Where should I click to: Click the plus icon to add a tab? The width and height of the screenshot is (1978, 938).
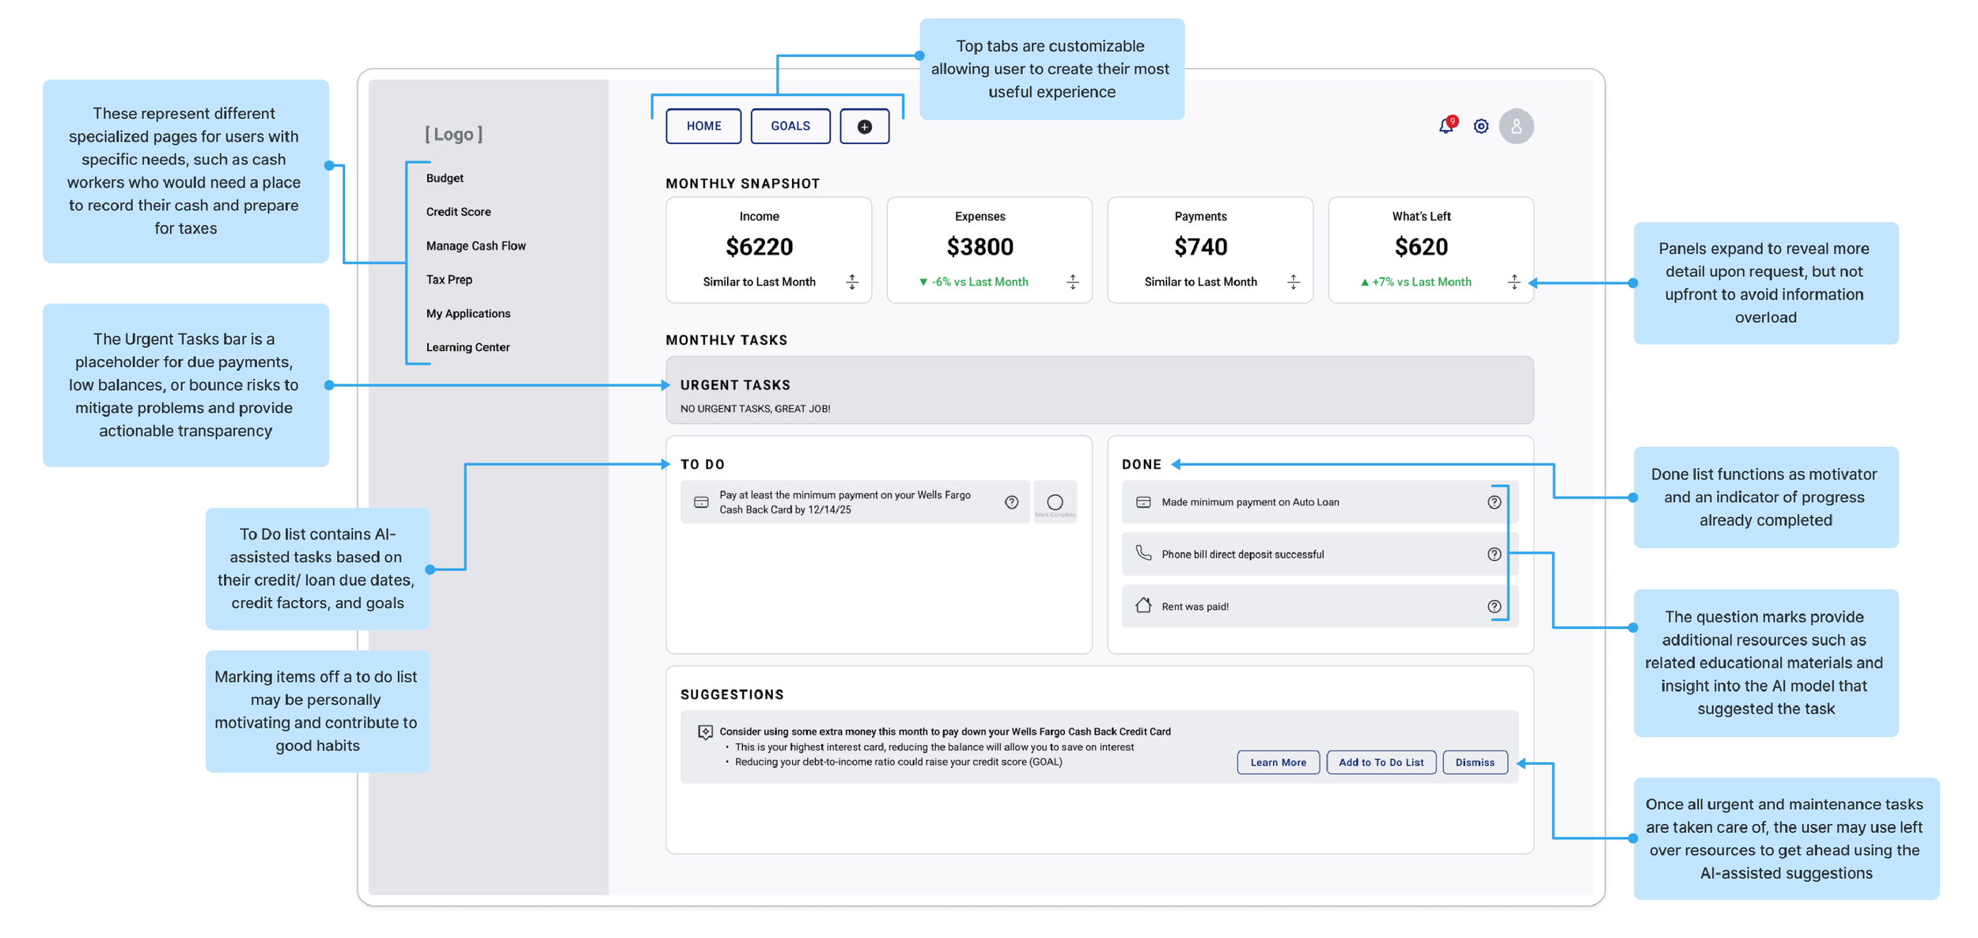click(x=864, y=126)
